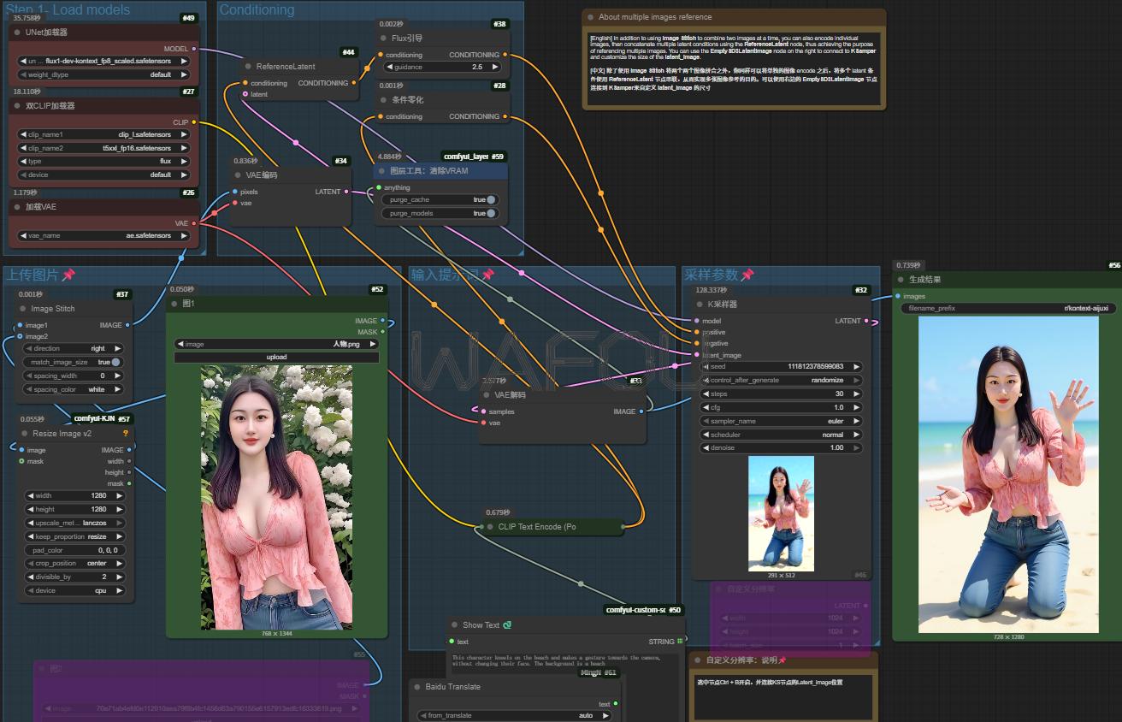Click the MODEL output socket on UNet加载器

click(194, 49)
